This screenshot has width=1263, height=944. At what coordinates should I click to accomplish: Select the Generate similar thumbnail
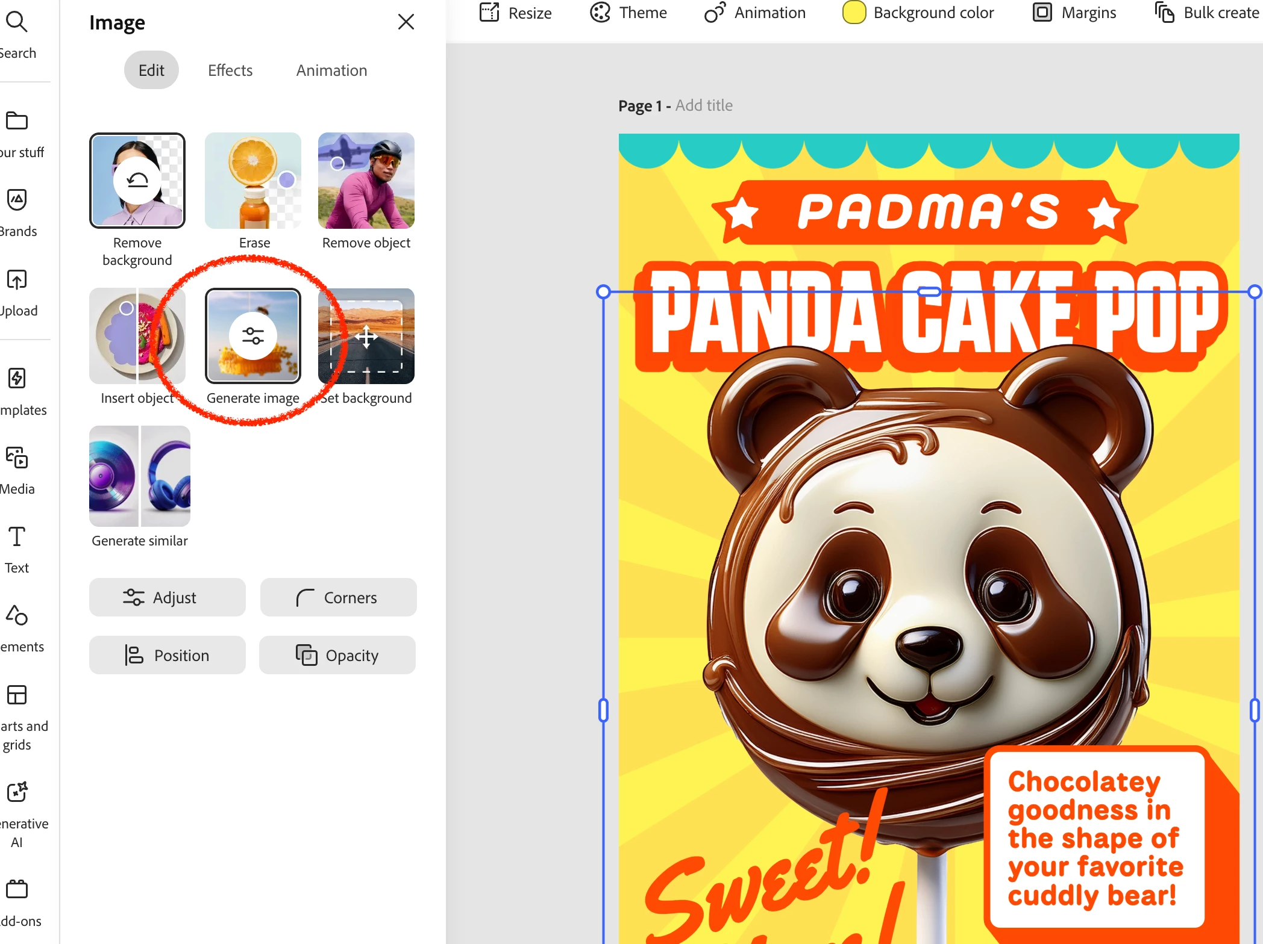(140, 476)
